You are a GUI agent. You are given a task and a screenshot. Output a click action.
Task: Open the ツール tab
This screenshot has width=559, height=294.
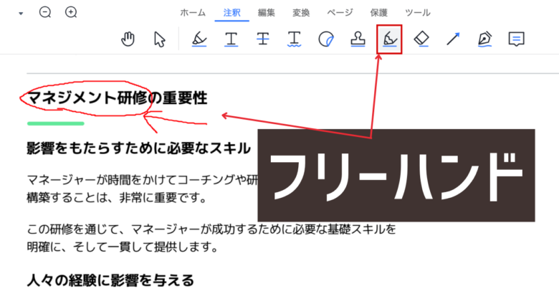coord(418,12)
